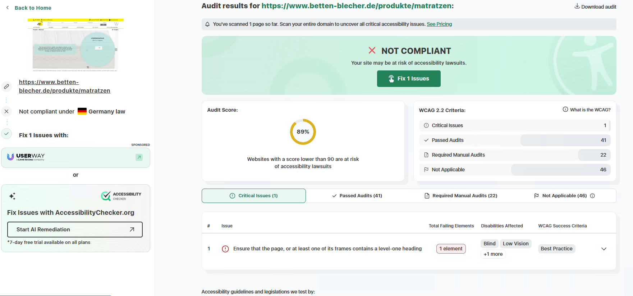Image resolution: width=633 pixels, height=296 pixels.
Task: Click the red alert icon in issue row
Action: click(225, 249)
